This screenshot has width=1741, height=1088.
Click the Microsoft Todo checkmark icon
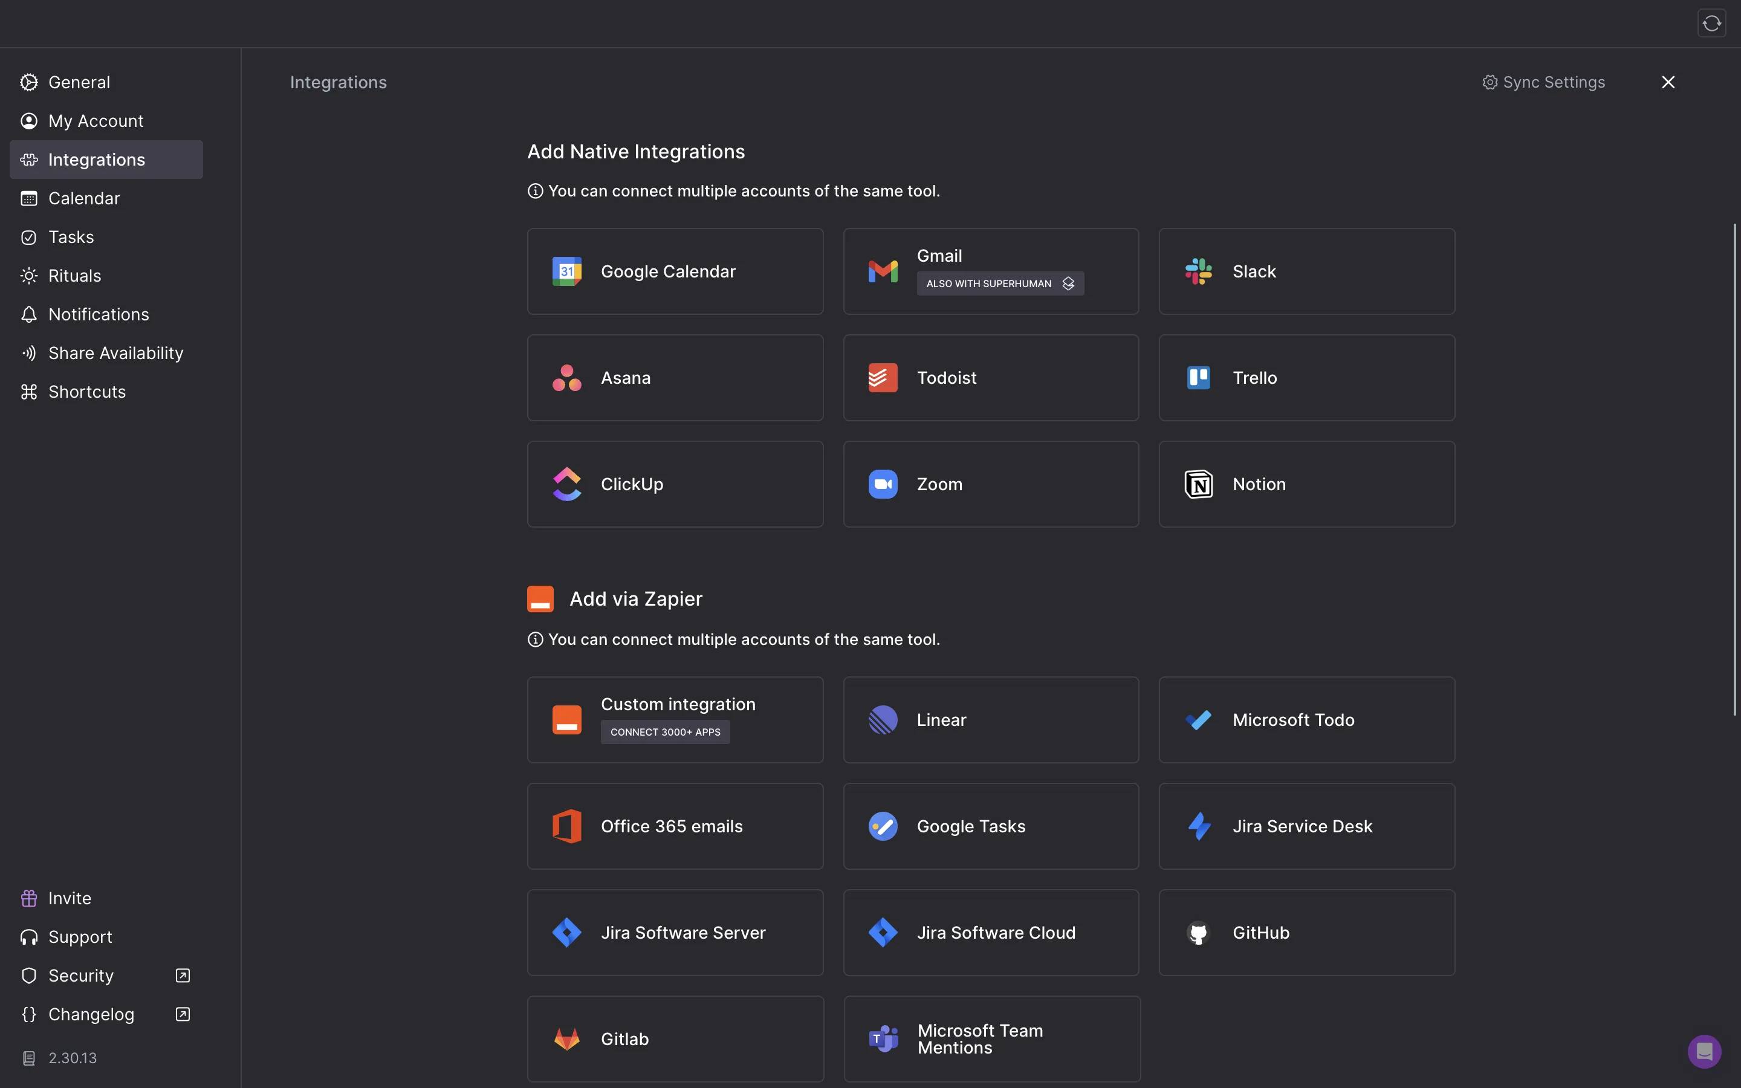coord(1199,719)
